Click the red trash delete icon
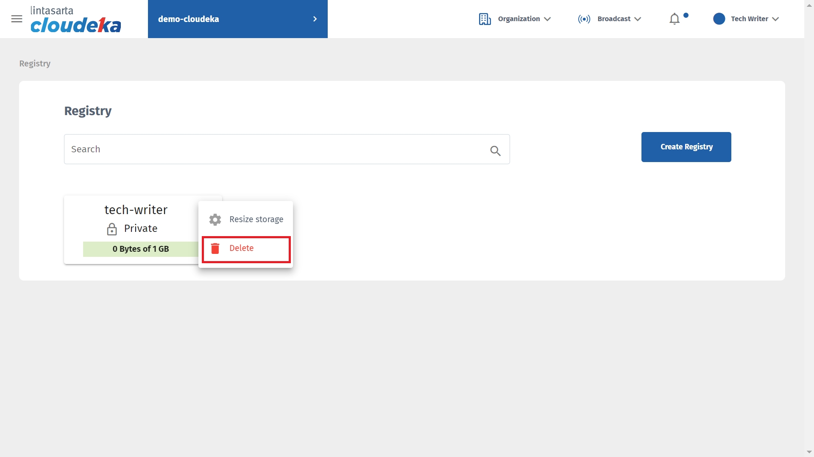 [x=215, y=248]
